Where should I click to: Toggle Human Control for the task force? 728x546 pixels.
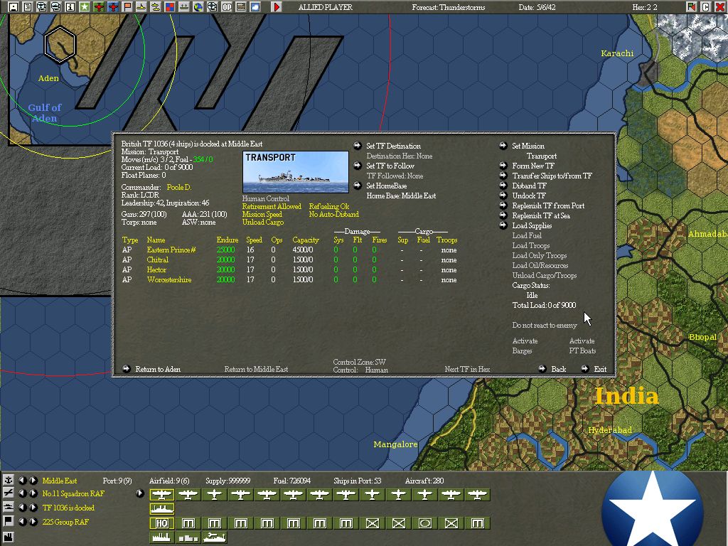266,198
